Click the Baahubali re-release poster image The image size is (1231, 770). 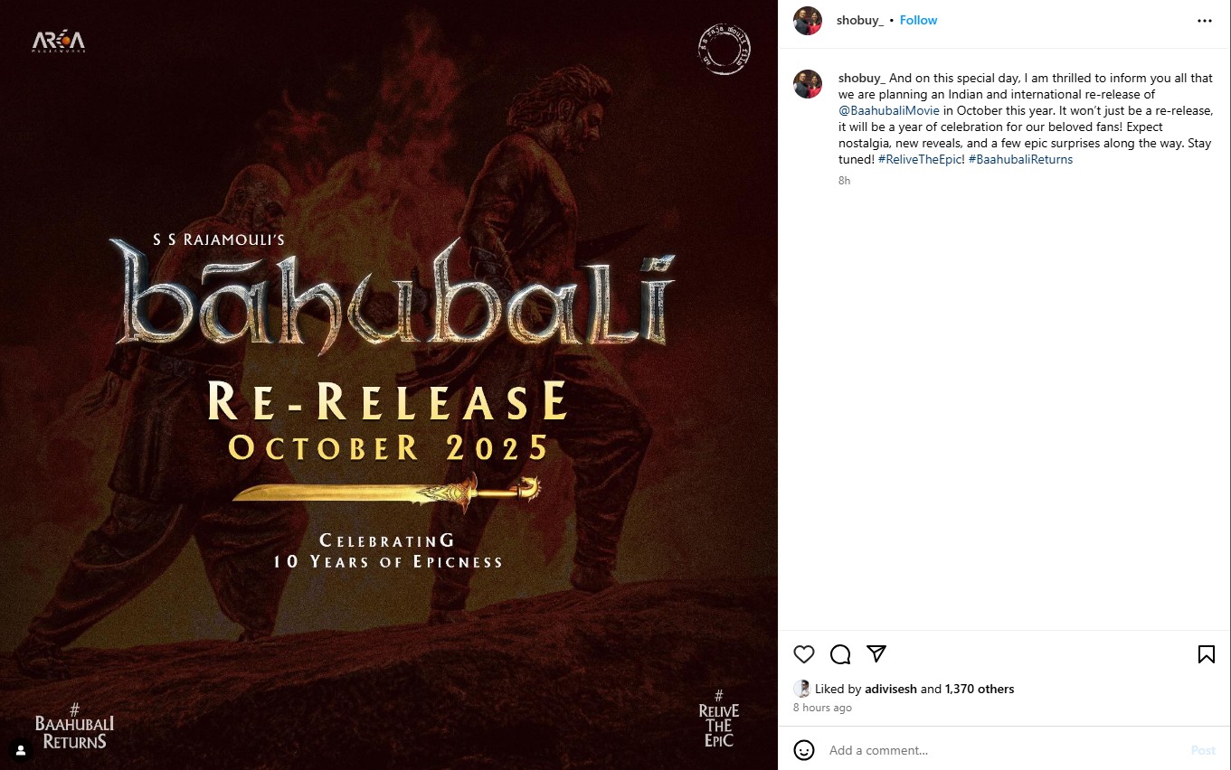point(389,385)
